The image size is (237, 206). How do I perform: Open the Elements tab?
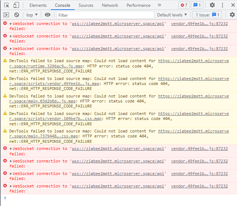coord(38,5)
